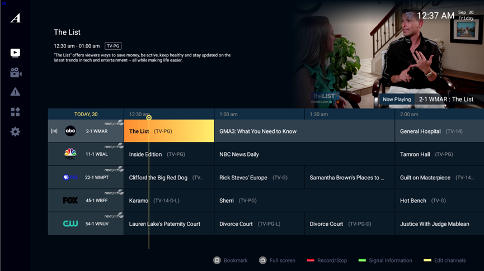The height and width of the screenshot is (271, 484).
Task: Select Justice With Judge Mablean
Action: pyautogui.click(x=440, y=224)
